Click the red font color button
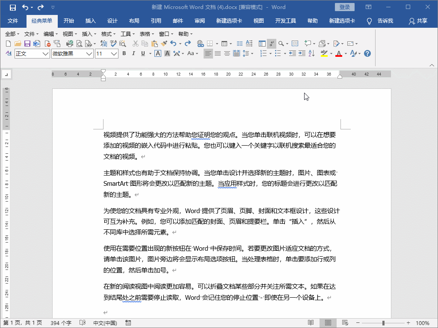The image size is (438, 328). (339, 53)
